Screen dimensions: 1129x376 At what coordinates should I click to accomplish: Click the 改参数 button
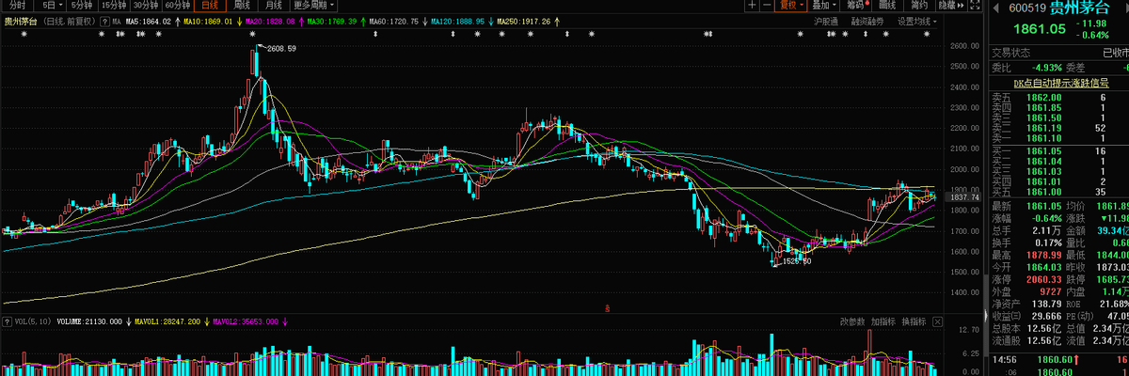coord(852,321)
